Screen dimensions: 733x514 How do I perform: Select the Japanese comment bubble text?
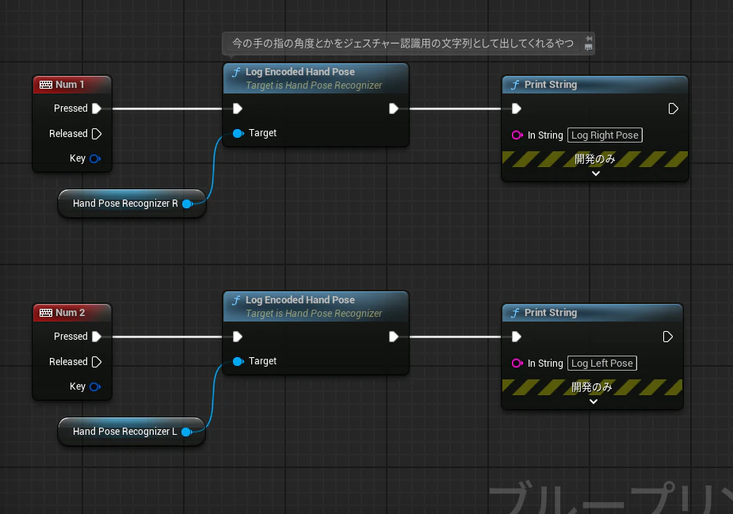click(403, 44)
